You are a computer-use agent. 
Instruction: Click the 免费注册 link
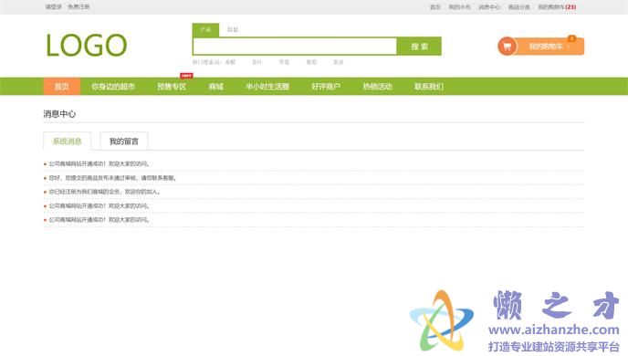78,6
